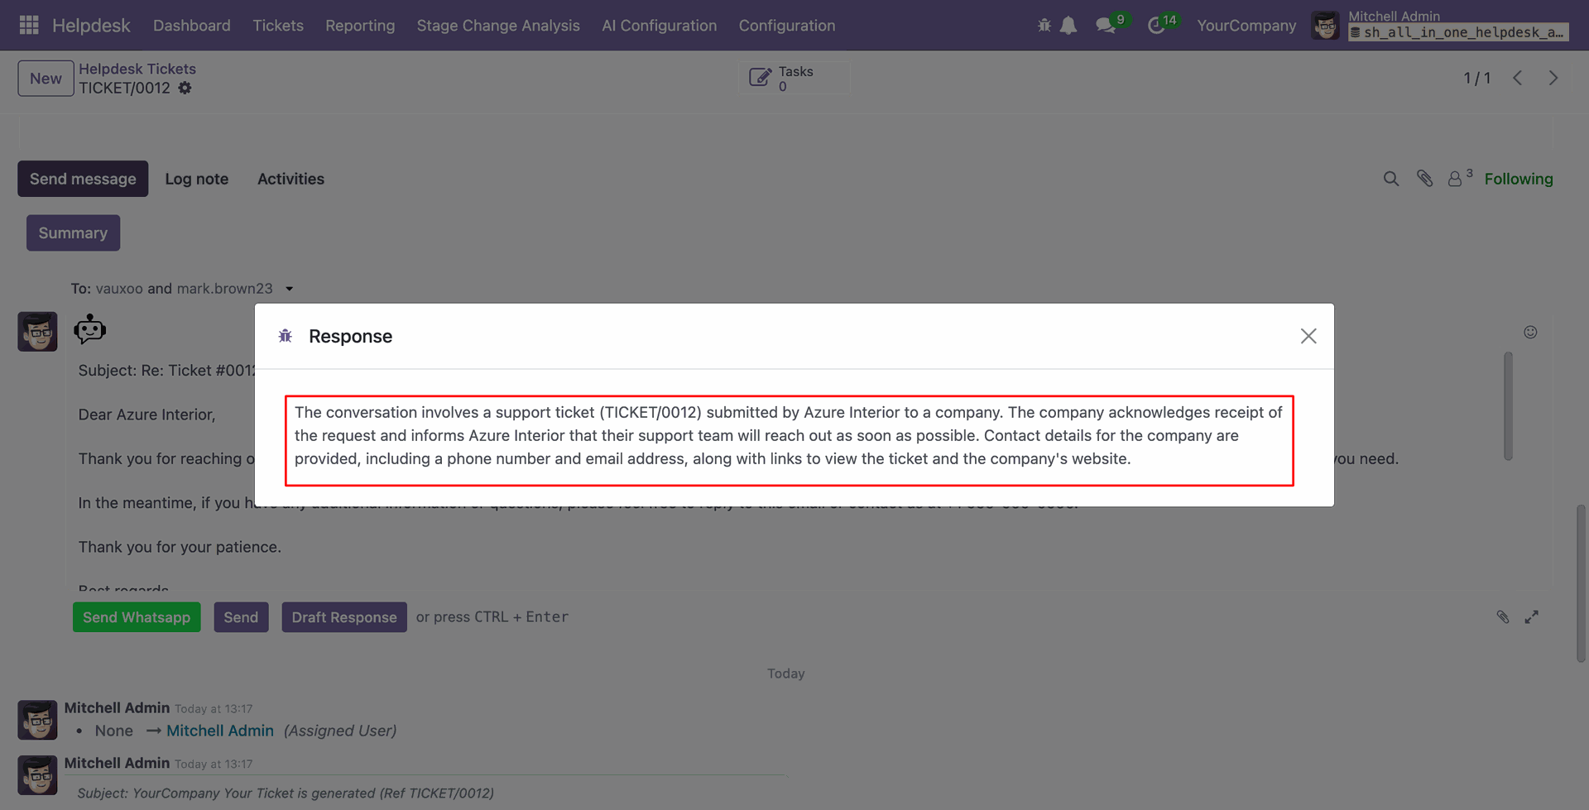Click the Draft Response button

[344, 617]
